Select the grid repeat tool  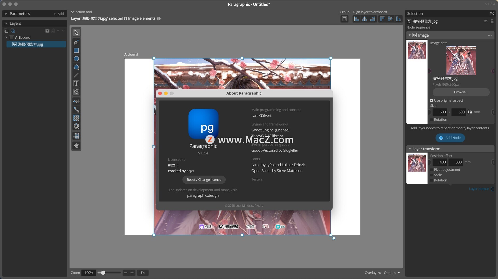[76, 118]
